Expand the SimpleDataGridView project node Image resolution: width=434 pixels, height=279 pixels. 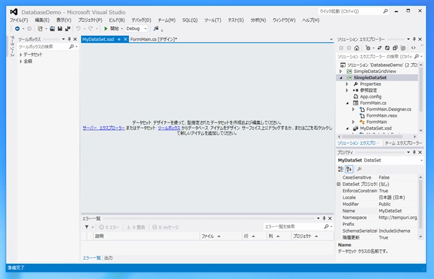click(341, 72)
